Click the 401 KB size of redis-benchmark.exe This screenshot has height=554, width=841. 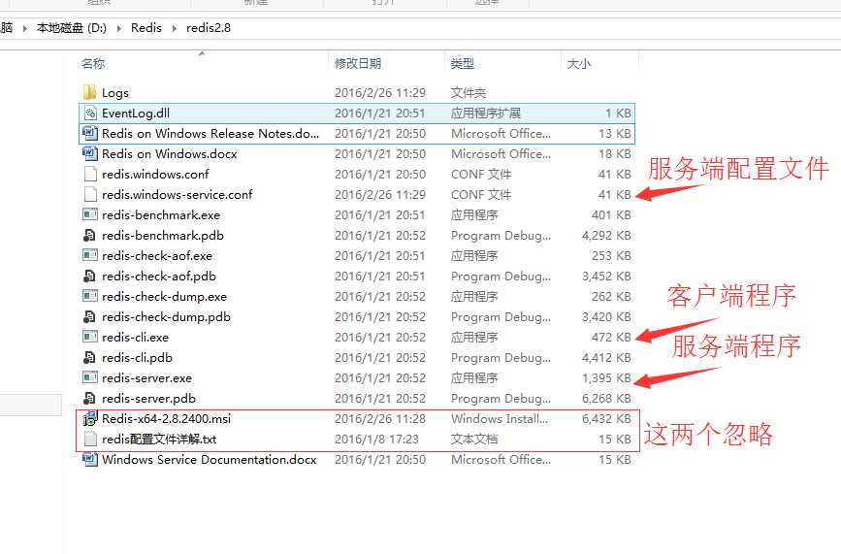coord(611,215)
